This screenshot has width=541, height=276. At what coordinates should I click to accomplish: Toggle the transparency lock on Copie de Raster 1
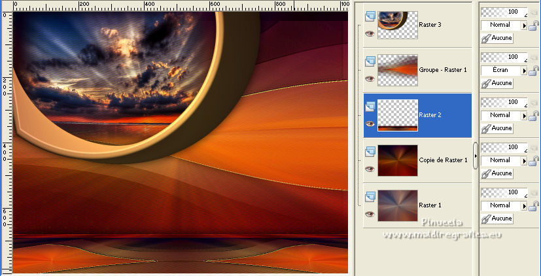534,161
